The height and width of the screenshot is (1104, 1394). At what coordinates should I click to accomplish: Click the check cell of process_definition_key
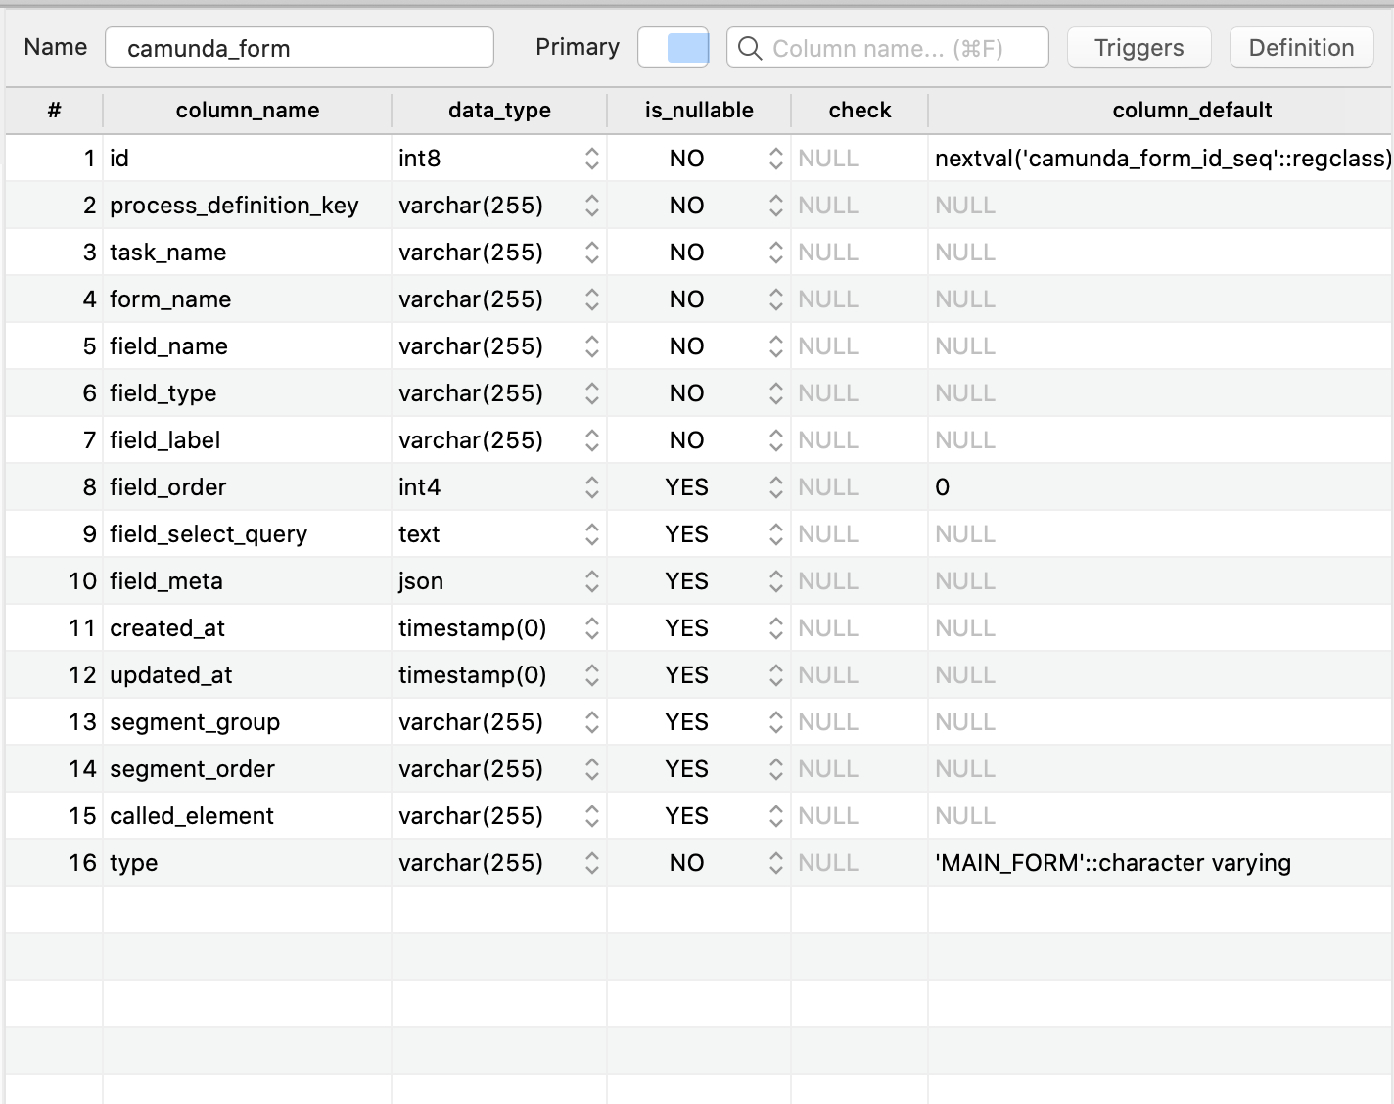859,205
